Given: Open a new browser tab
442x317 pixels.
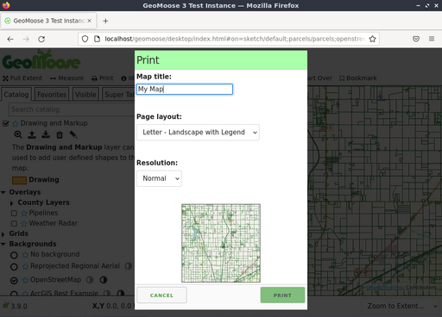Looking at the screenshot, I should tap(105, 21).
